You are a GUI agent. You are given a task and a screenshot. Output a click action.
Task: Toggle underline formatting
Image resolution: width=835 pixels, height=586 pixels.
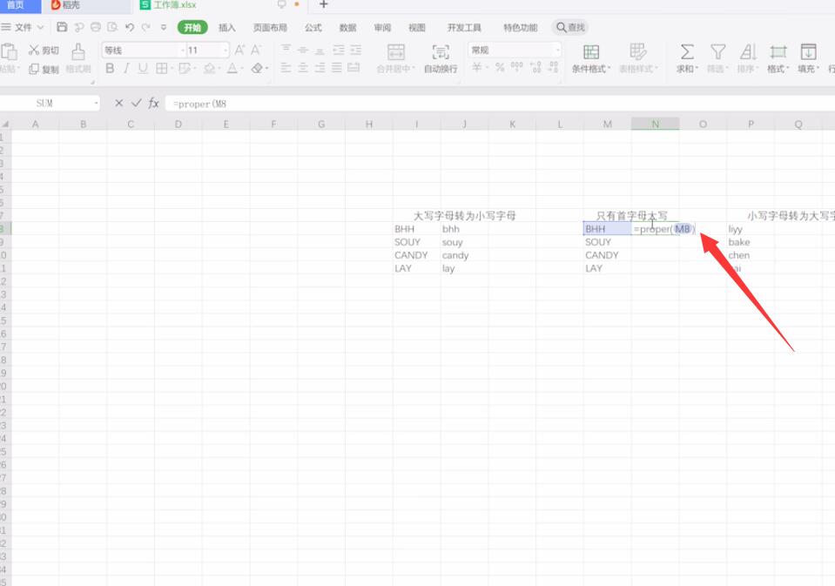[x=143, y=68]
